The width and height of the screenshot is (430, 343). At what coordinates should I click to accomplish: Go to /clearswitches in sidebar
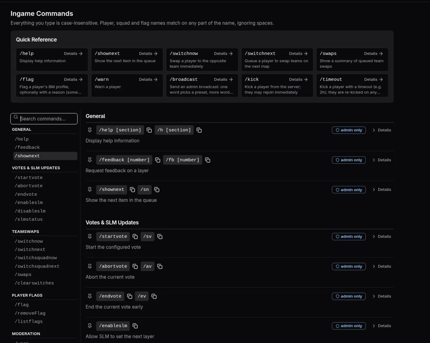(45, 283)
